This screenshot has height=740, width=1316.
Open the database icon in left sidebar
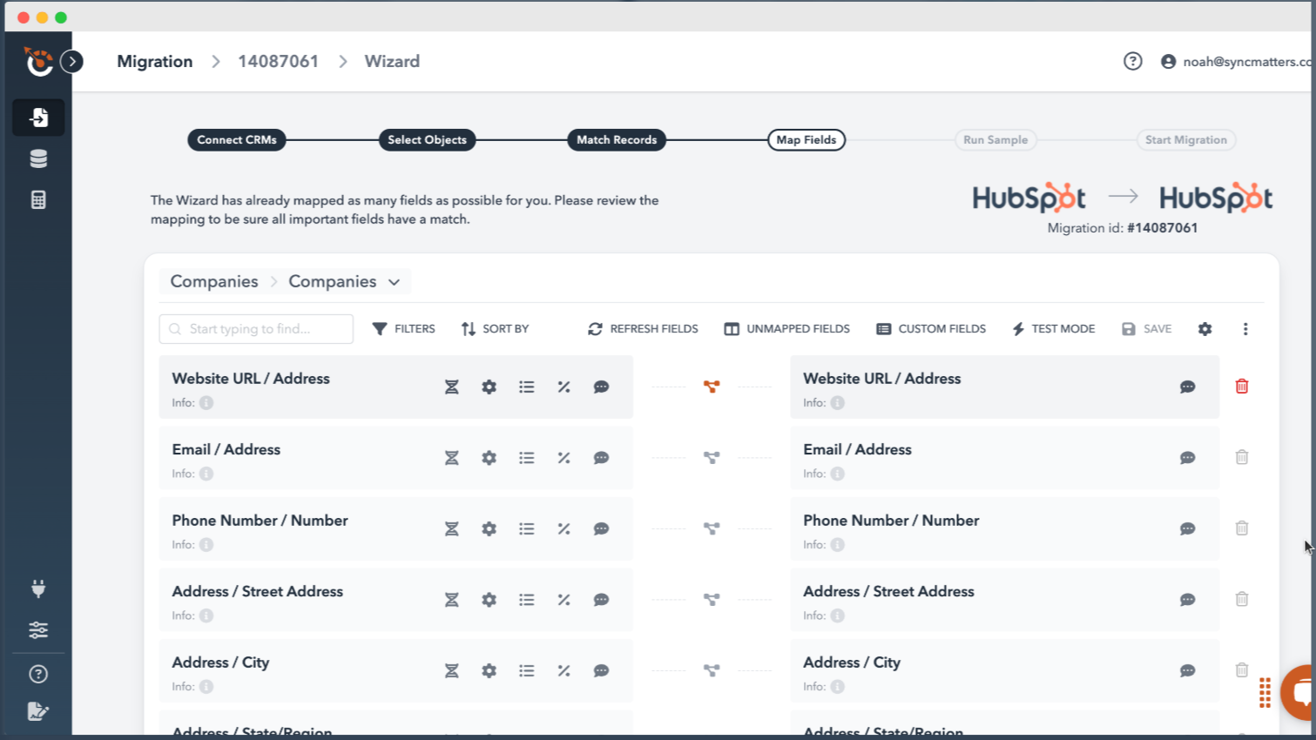(38, 158)
